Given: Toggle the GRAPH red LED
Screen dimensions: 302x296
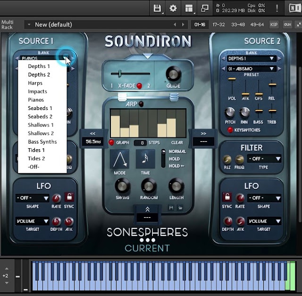Looking at the screenshot, I should (111, 143).
